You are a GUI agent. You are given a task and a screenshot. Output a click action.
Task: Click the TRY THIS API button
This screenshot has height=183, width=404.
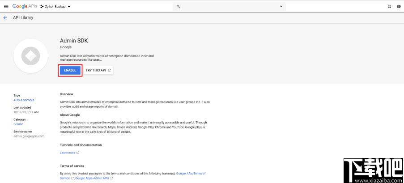[x=98, y=70]
